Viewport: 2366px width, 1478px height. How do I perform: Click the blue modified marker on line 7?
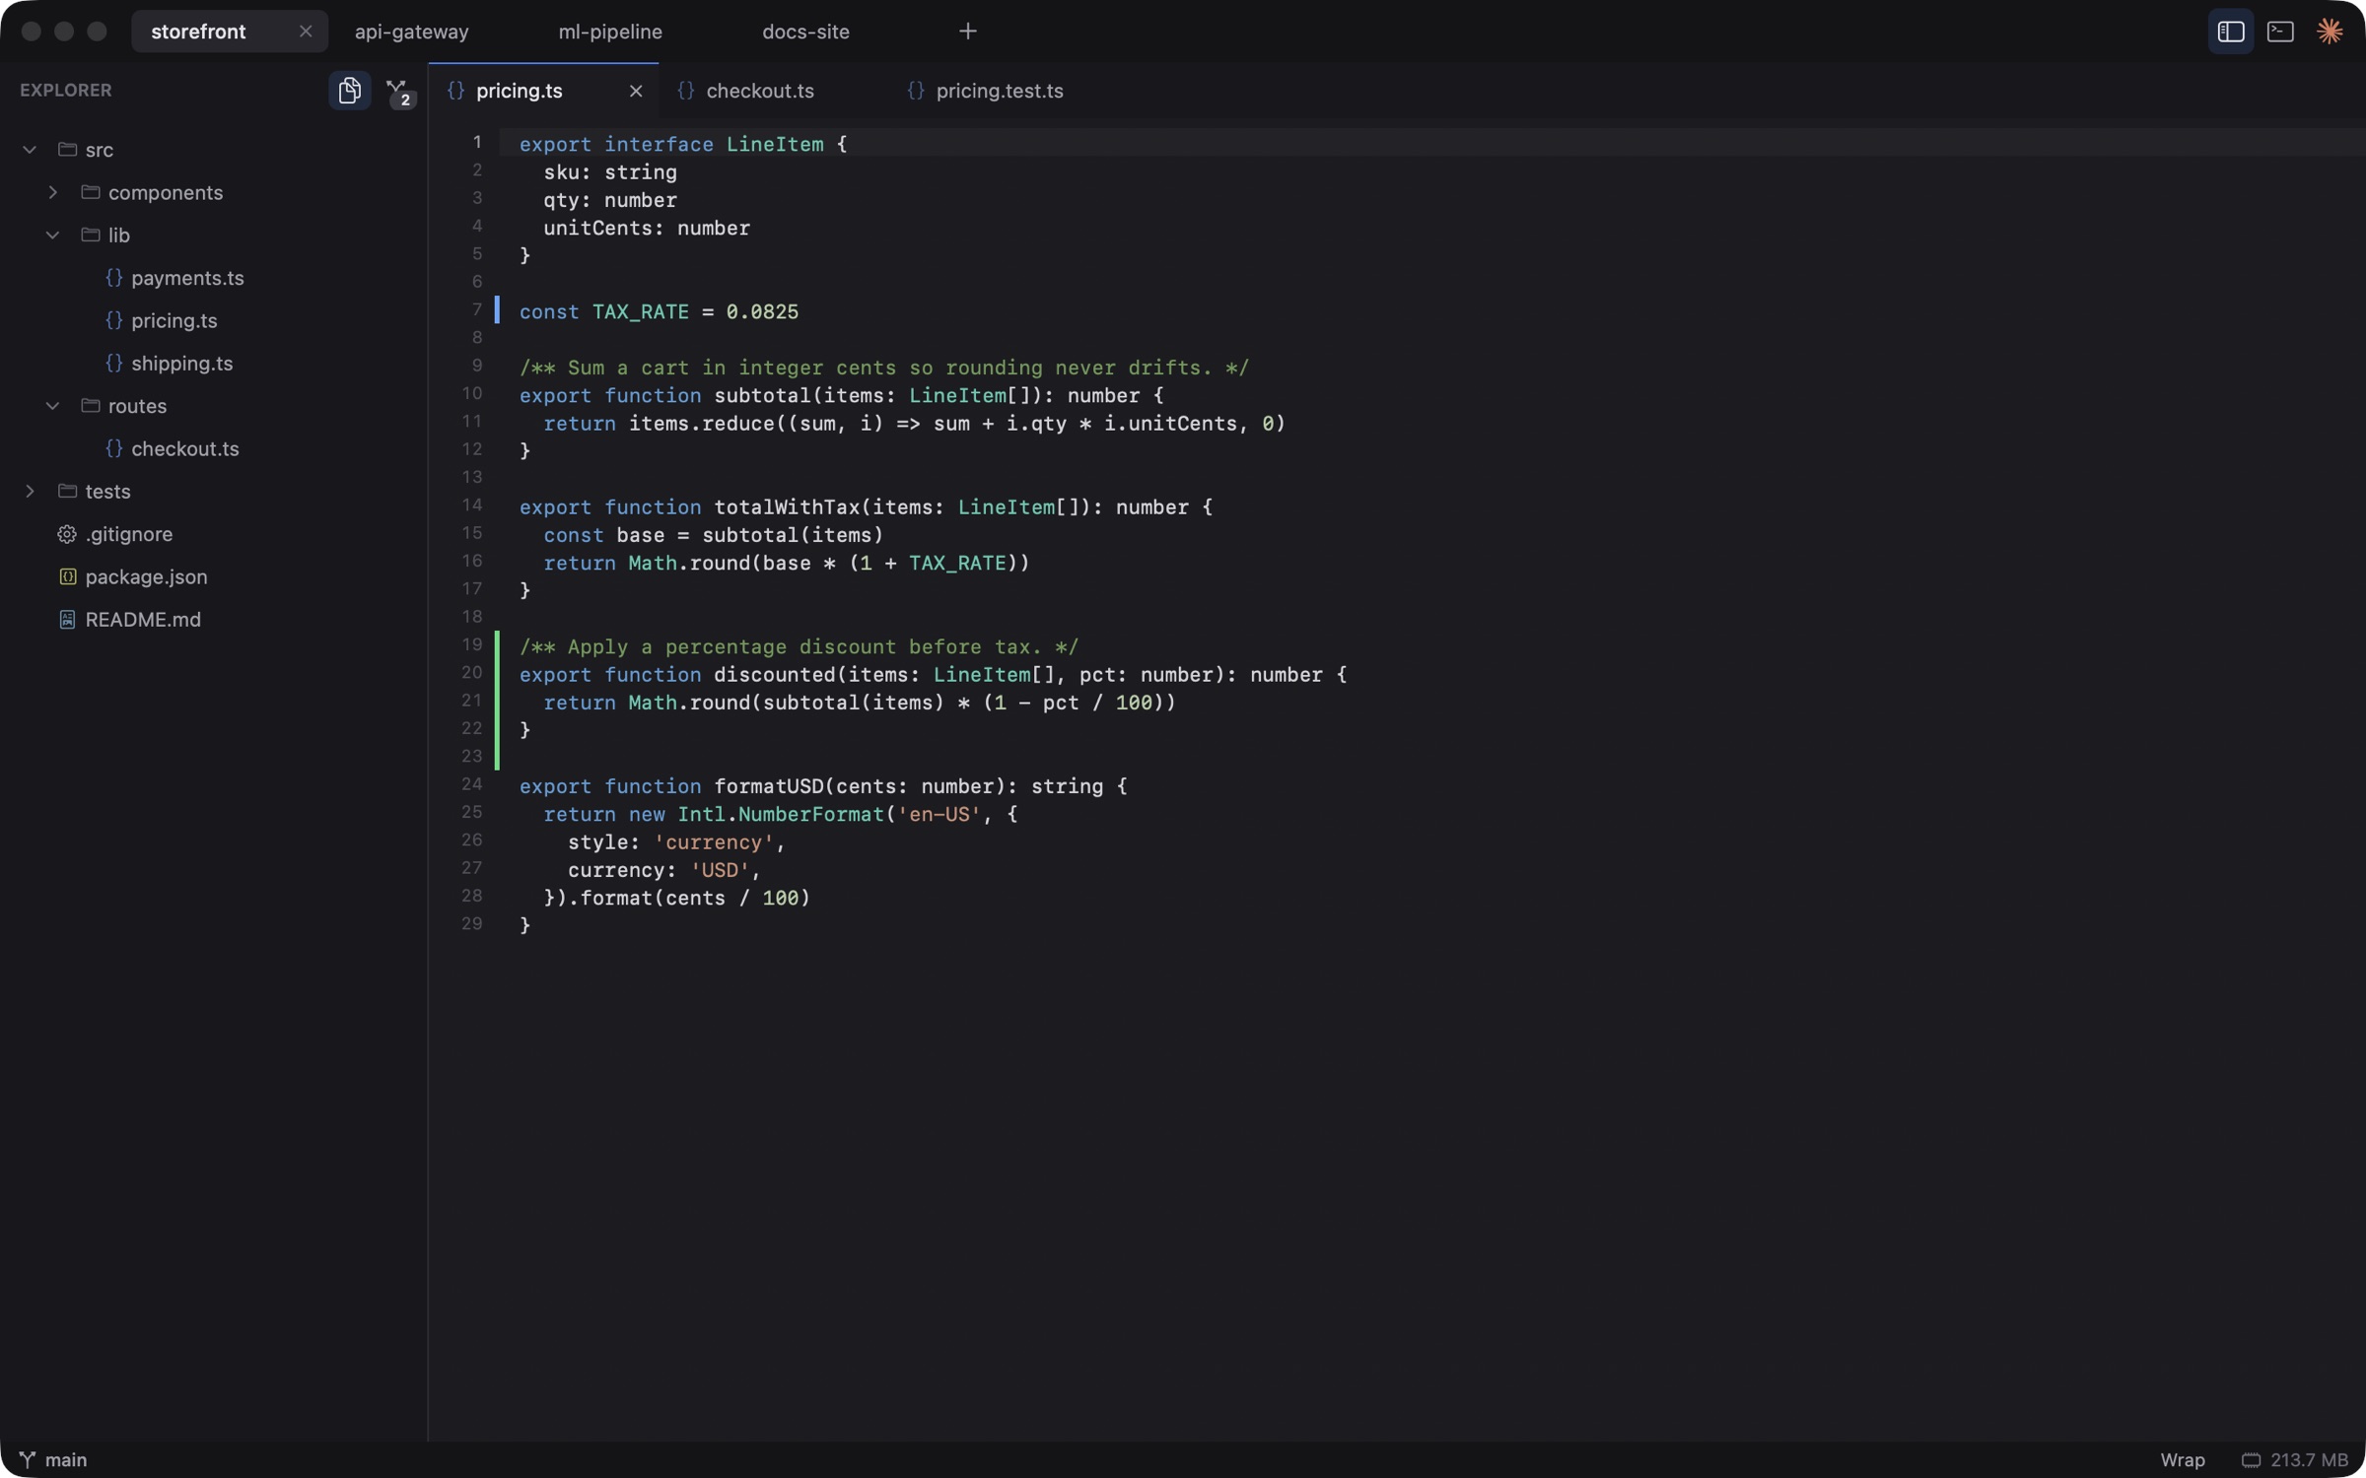tap(496, 310)
